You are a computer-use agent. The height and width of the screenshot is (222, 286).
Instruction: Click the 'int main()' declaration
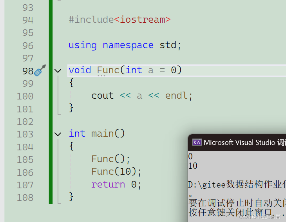click(97, 134)
